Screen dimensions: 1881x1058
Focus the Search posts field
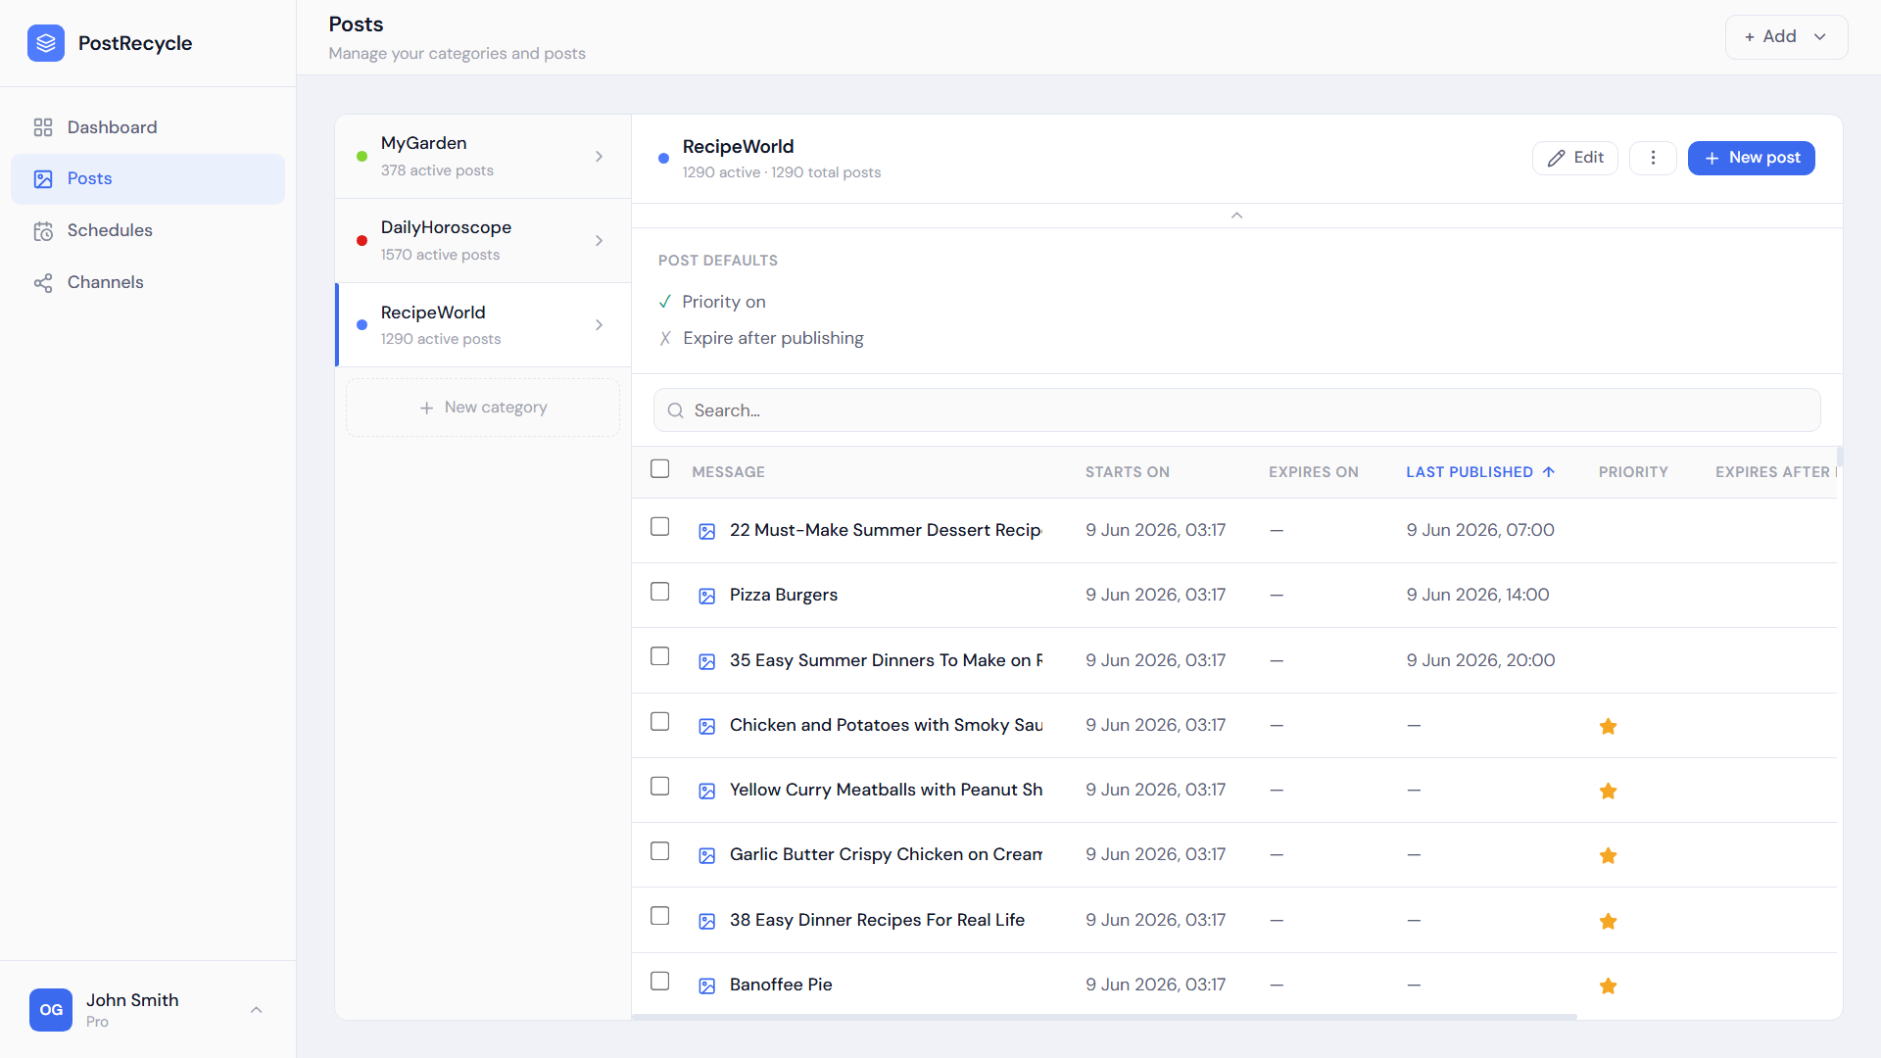click(1236, 410)
